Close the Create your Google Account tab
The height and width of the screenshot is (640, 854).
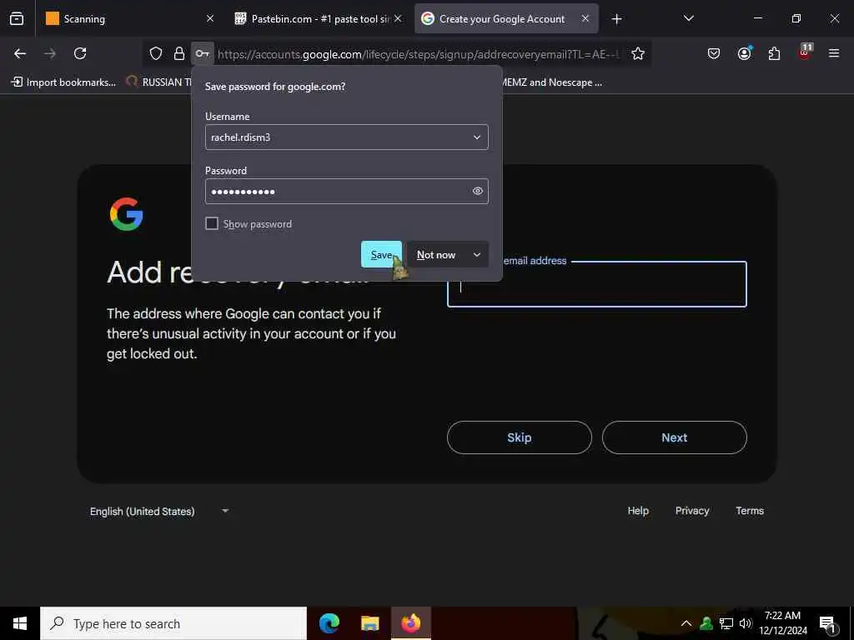(585, 18)
